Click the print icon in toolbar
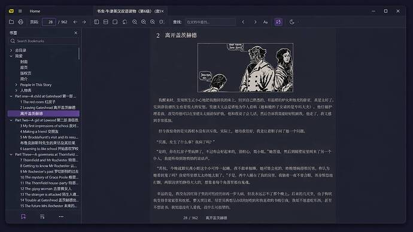The width and height of the screenshot is (413, 232). click(x=20, y=22)
